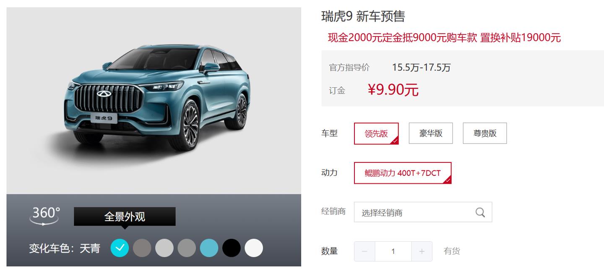
Task: Pick the light blue car color swatch
Action: [209, 248]
